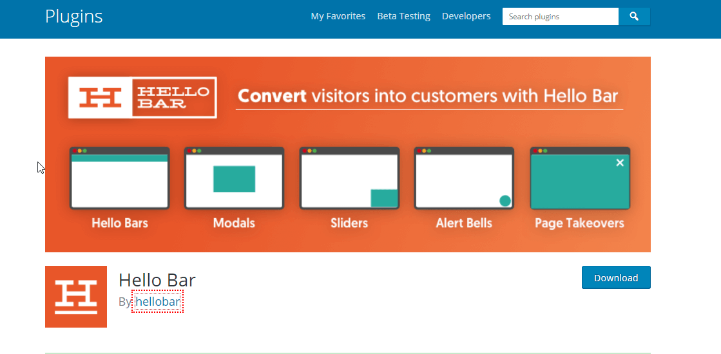Click the teal alert bell circle

point(505,201)
